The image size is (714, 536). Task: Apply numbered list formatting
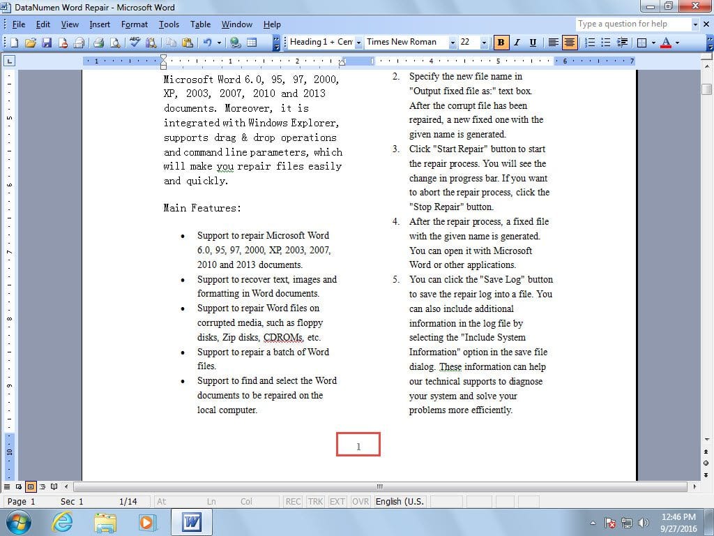tap(588, 42)
